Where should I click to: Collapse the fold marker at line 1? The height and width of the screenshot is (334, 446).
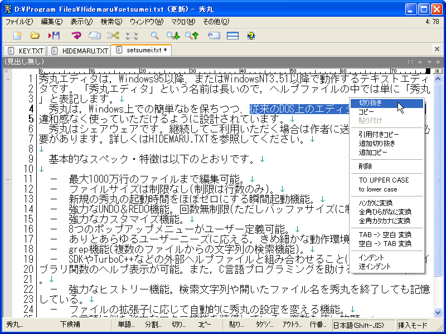tap(8, 78)
